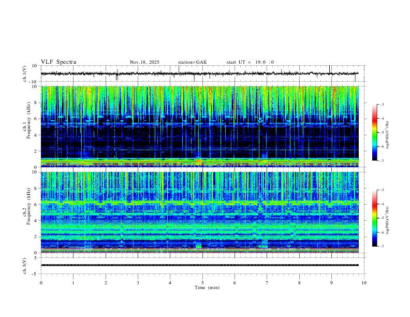This screenshot has height=317, width=410.
Task: Click inside the ch.1 spectrogram panel
Action: pyautogui.click(x=200, y=126)
